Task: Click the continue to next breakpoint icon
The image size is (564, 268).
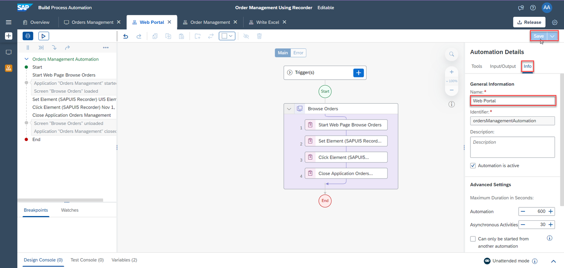Action: click(x=41, y=48)
